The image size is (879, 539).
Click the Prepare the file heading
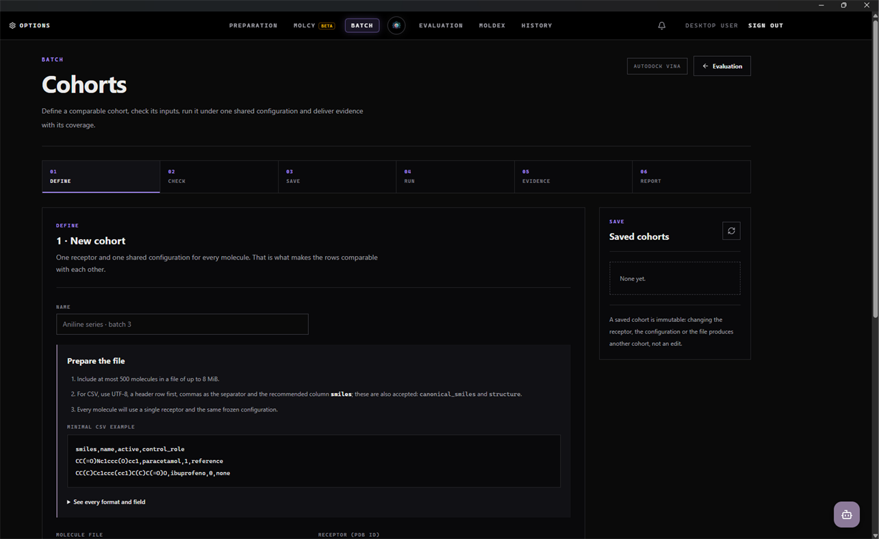click(96, 361)
